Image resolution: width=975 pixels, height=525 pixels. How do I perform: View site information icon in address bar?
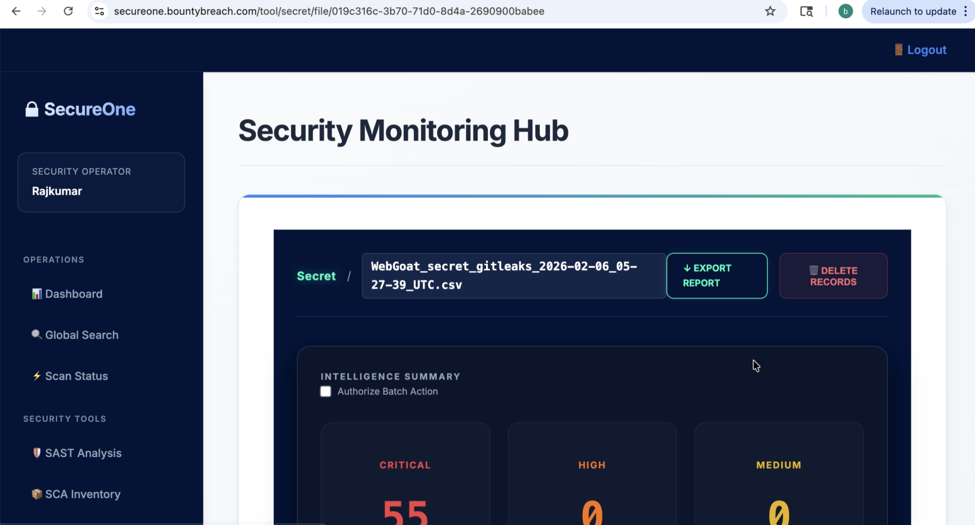(99, 11)
